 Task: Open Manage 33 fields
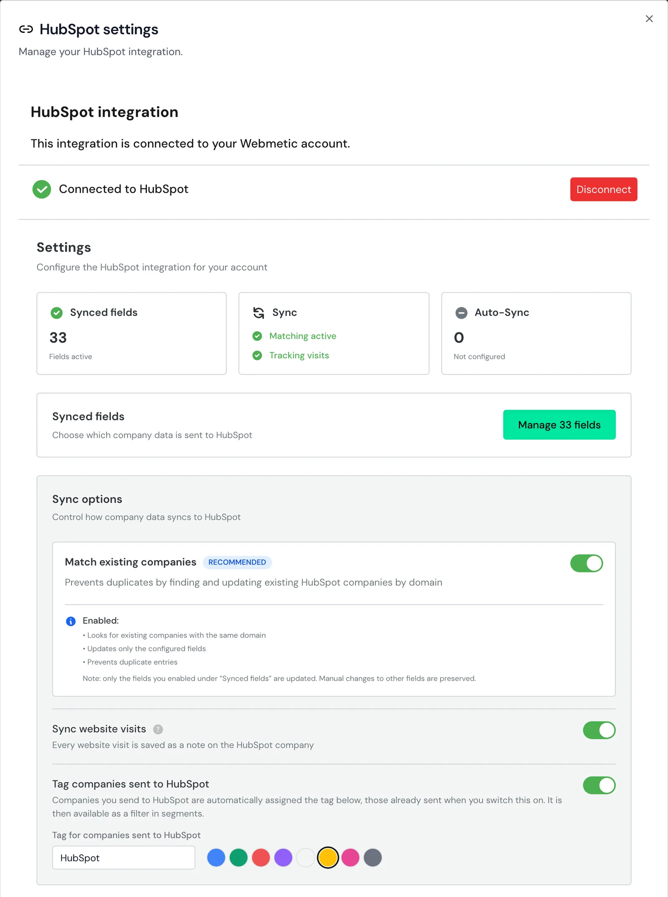559,425
